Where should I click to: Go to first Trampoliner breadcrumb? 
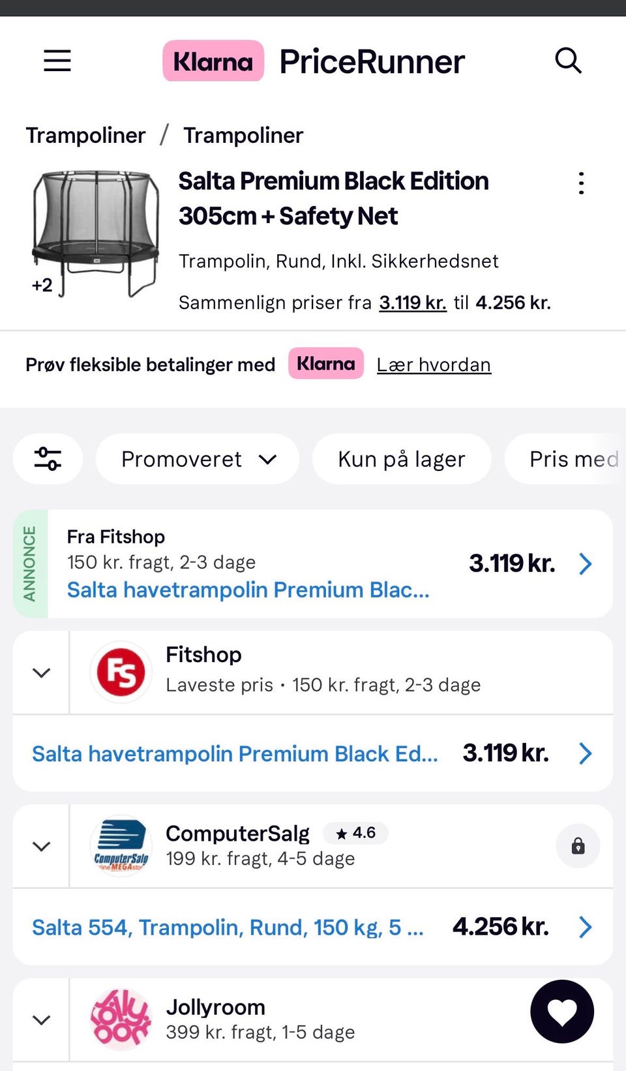pos(85,135)
